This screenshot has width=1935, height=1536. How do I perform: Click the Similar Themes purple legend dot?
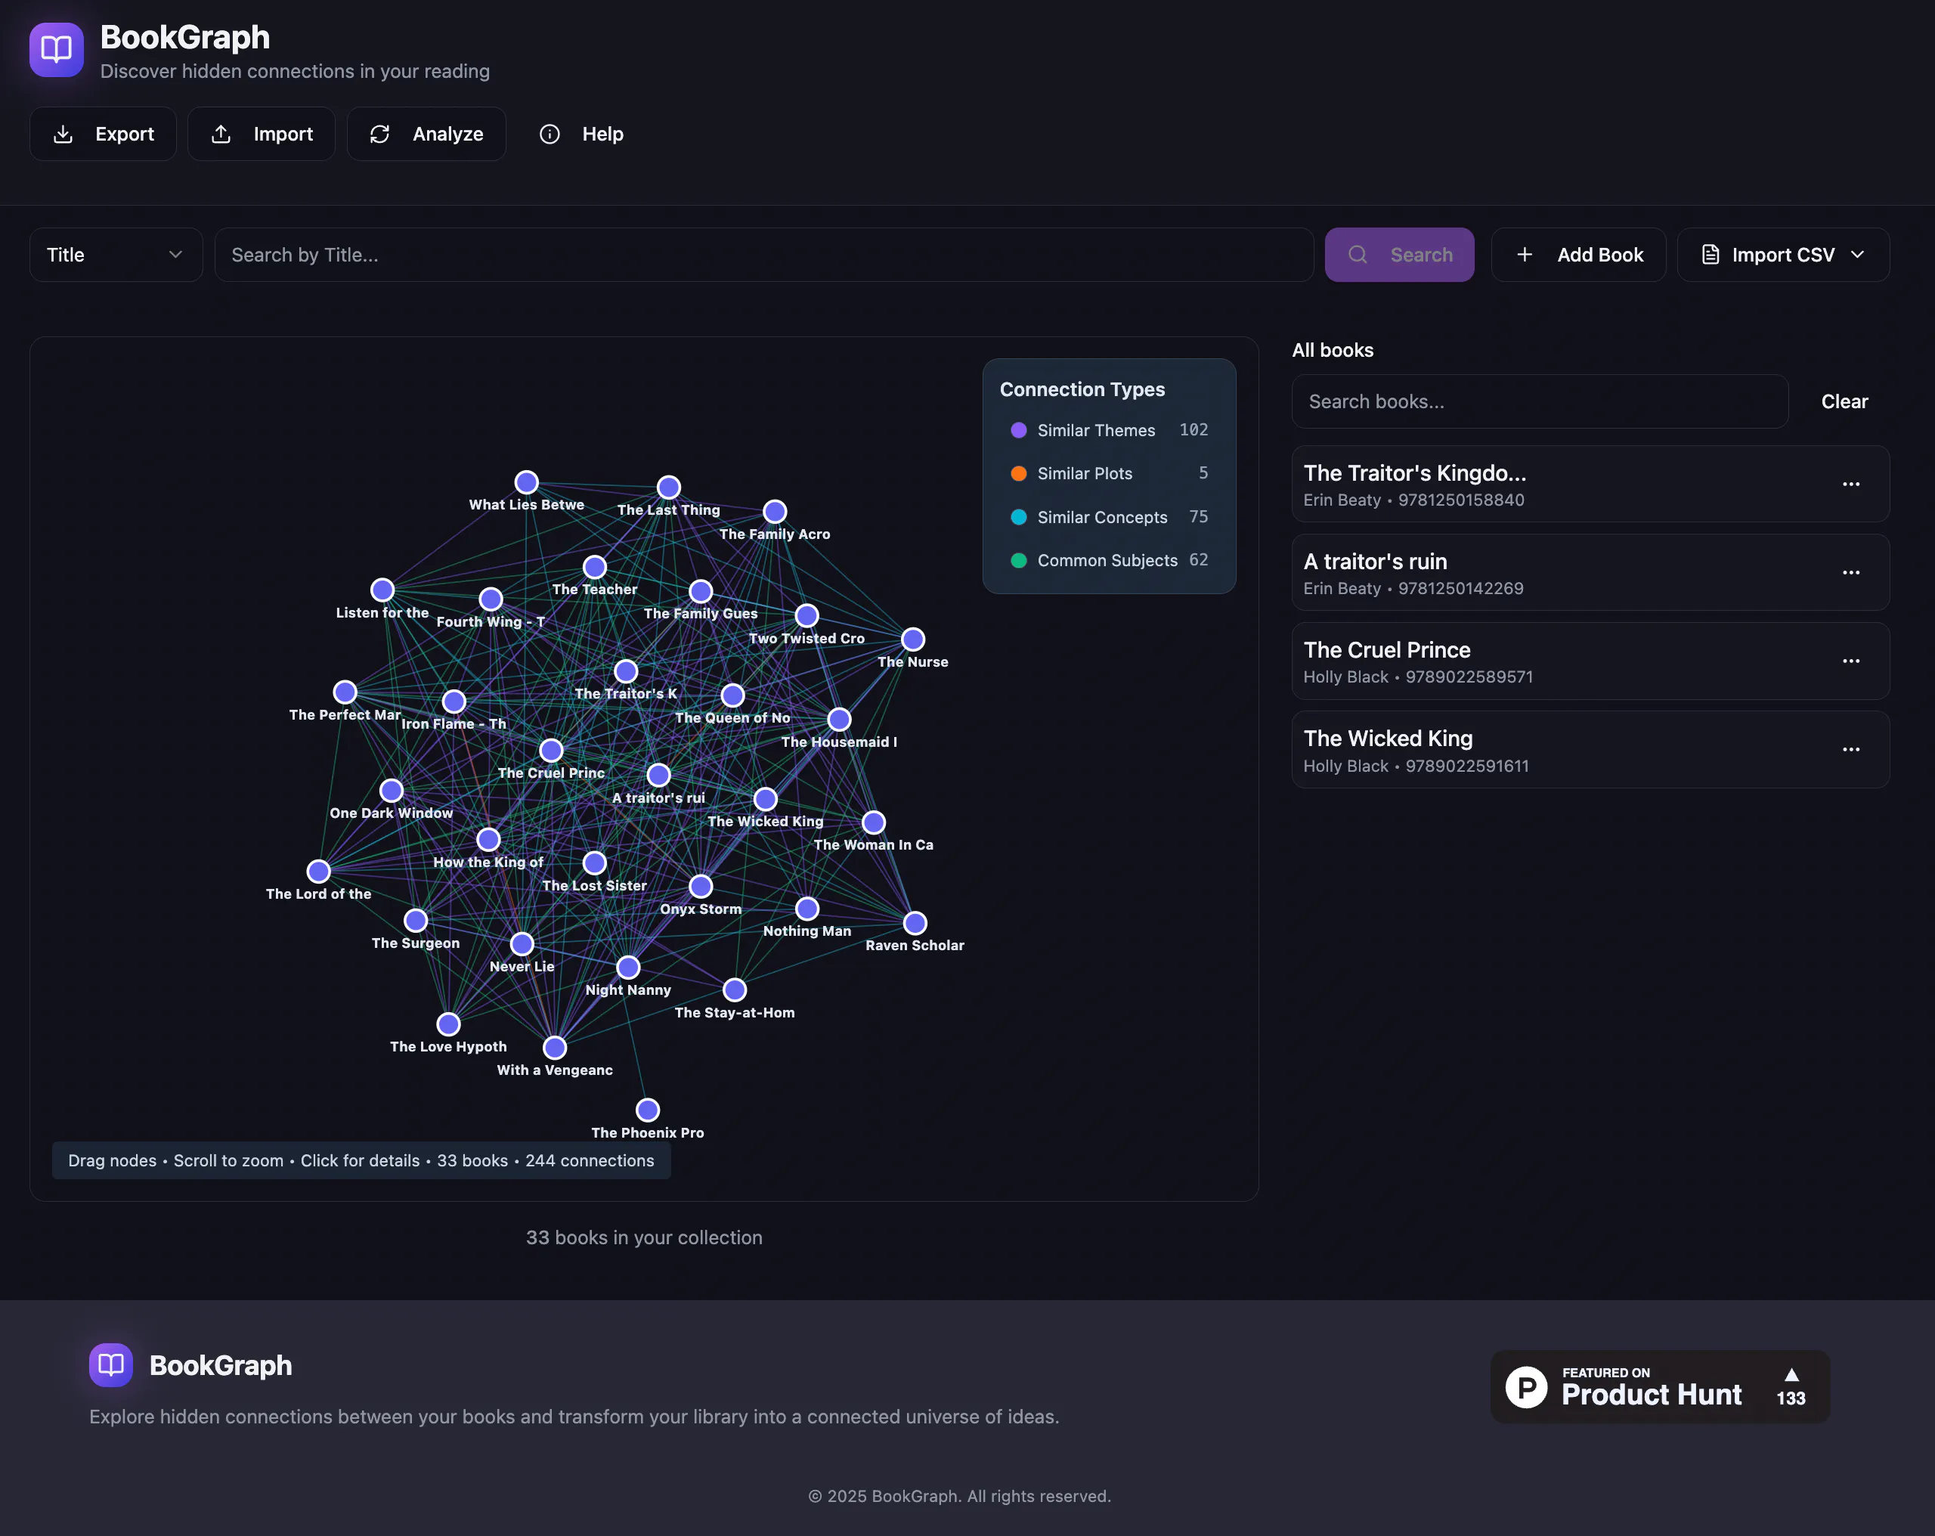coord(1019,430)
